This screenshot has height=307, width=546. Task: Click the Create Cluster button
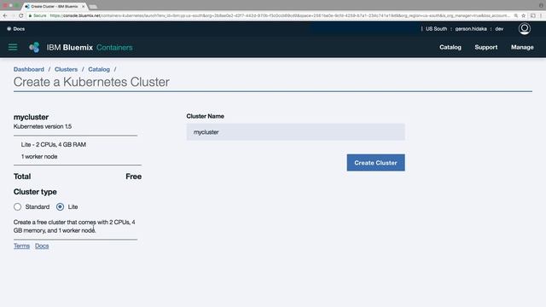click(x=375, y=163)
